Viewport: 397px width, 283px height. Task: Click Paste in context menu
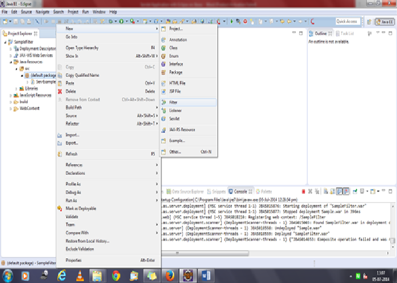(x=108, y=83)
